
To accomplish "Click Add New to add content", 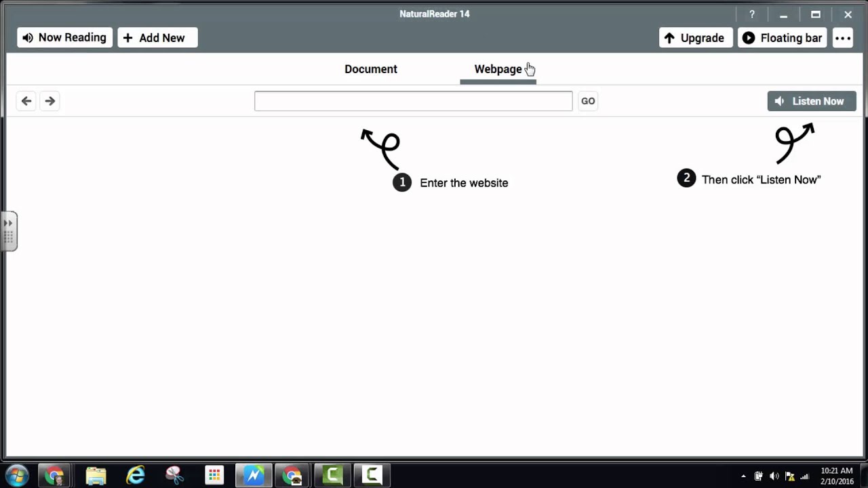I will pos(157,37).
